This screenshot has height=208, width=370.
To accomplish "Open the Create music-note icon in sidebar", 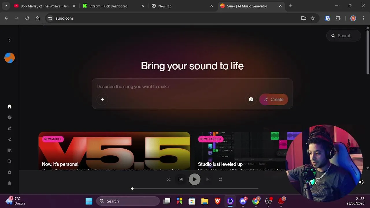I will point(10,129).
